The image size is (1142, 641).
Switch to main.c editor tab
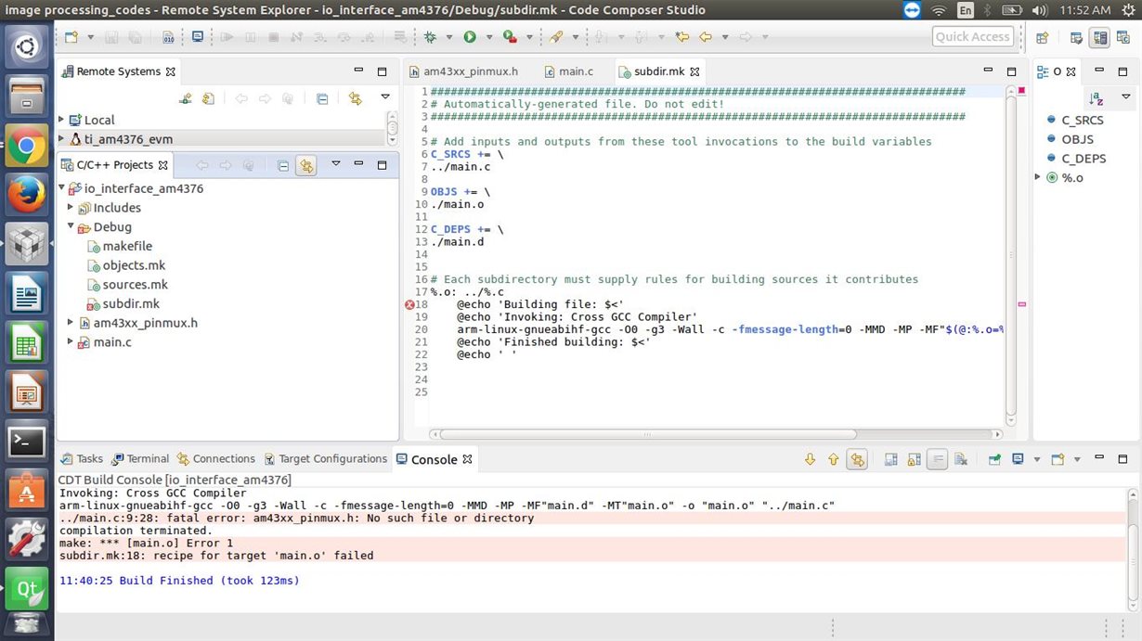click(x=568, y=71)
